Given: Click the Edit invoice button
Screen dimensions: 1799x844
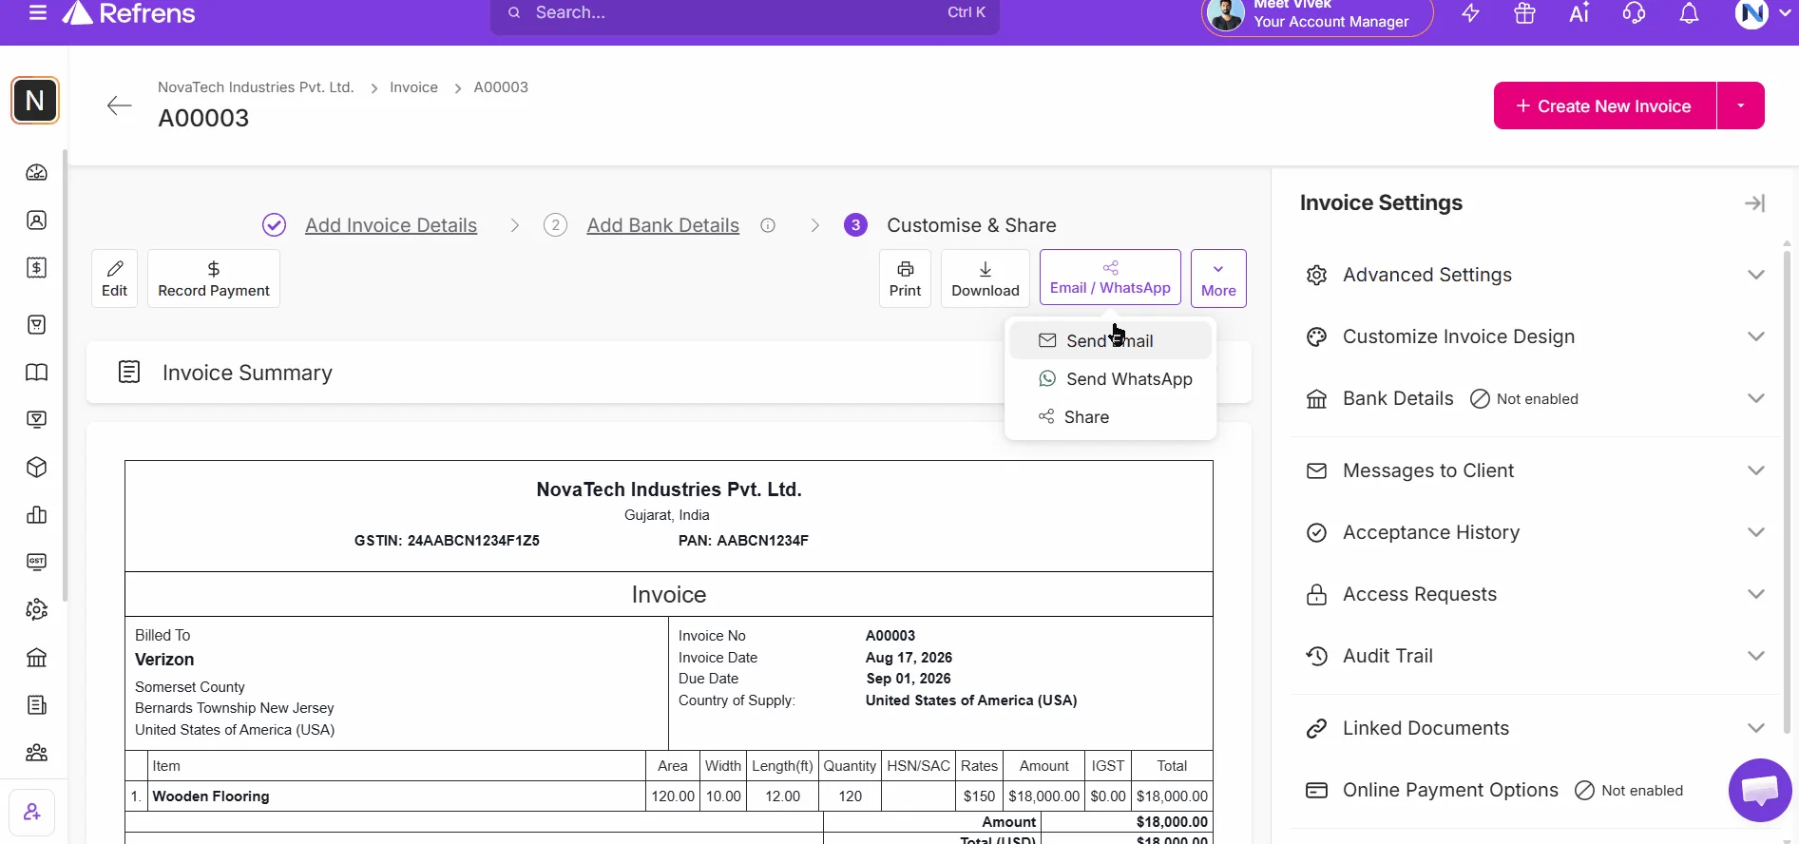Looking at the screenshot, I should point(115,278).
